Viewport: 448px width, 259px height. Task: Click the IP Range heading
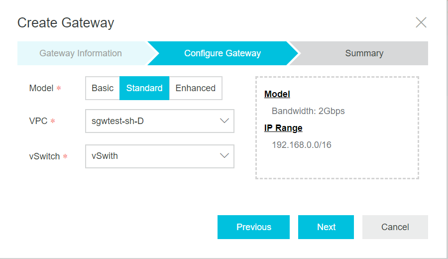[x=283, y=128]
